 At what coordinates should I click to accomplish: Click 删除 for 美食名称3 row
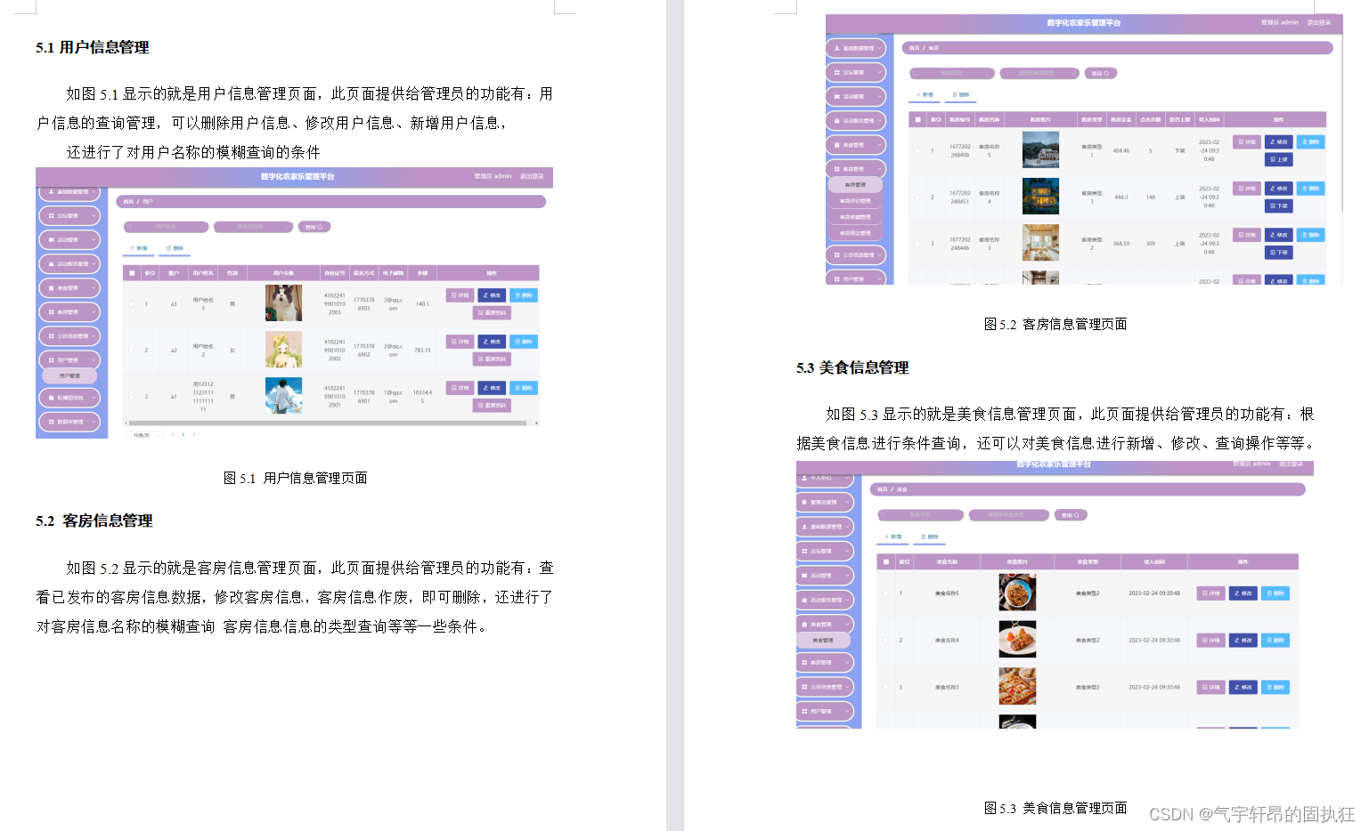coord(1275,688)
